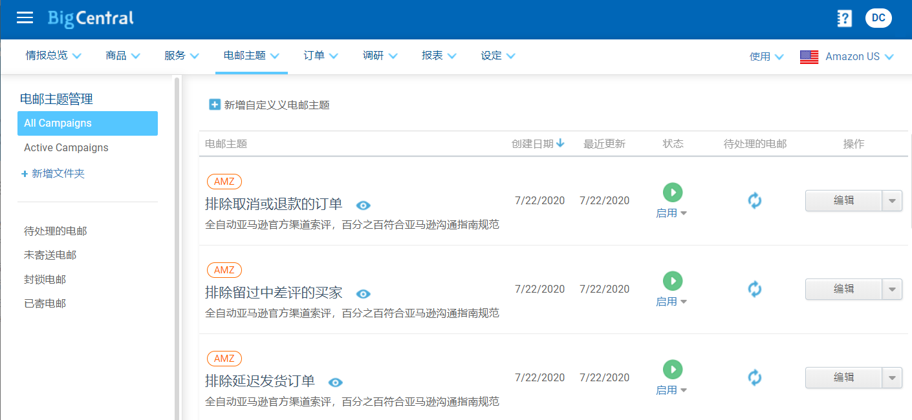This screenshot has width=912, height=420.
Task: Click the plus icon for 新增自定义义电邮主题
Action: (x=215, y=105)
